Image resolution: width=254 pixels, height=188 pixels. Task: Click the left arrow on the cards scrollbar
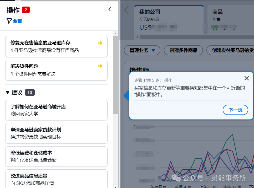pyautogui.click(x=137, y=37)
